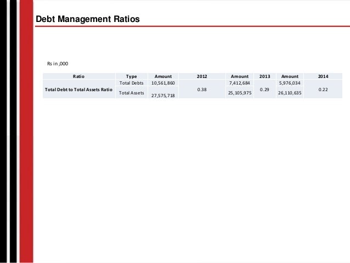
Task: Click the amount 5,976,034
Action: pyautogui.click(x=290, y=83)
